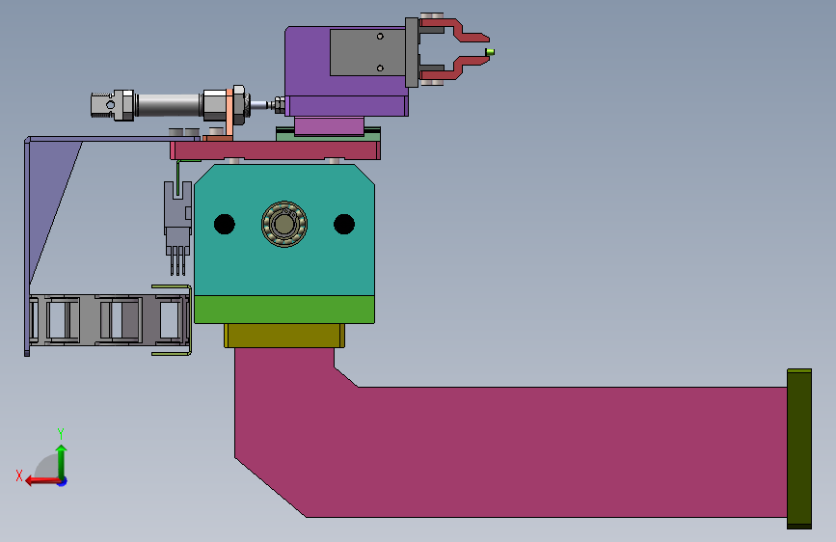The height and width of the screenshot is (542, 836).
Task: Click the "Y" axis label
Action: 61,433
